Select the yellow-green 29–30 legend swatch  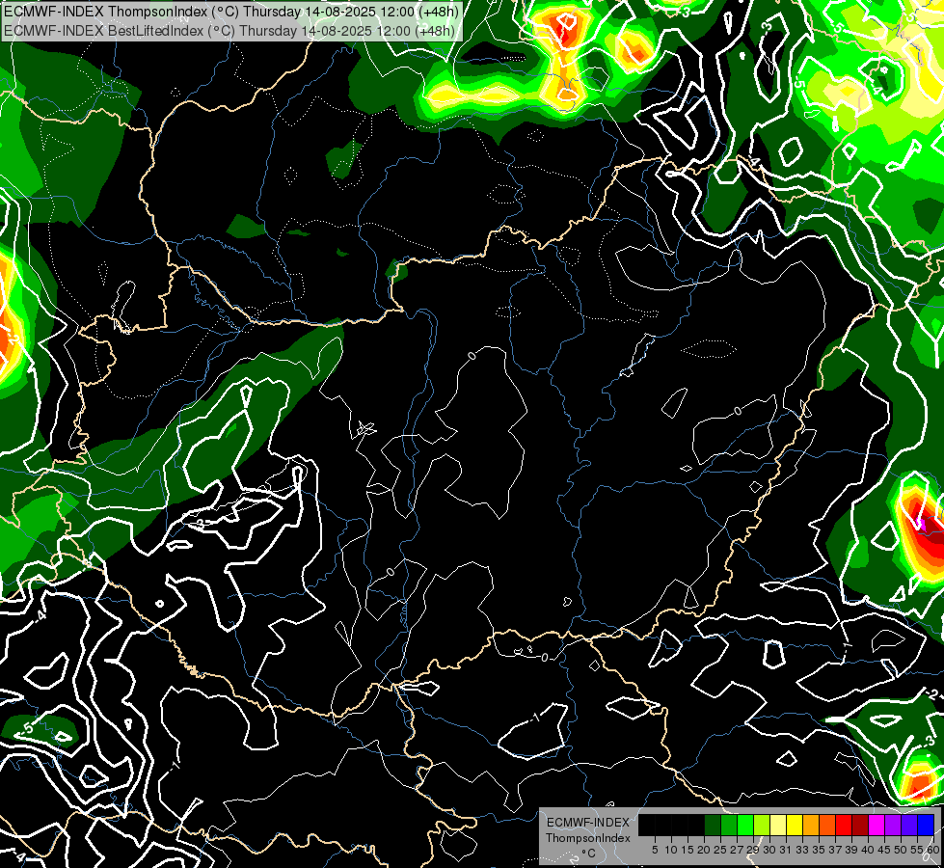pyautogui.click(x=762, y=825)
